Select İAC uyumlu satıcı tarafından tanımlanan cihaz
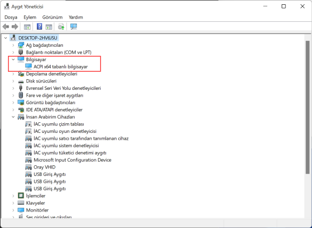The height and width of the screenshot is (228, 312). click(x=81, y=138)
